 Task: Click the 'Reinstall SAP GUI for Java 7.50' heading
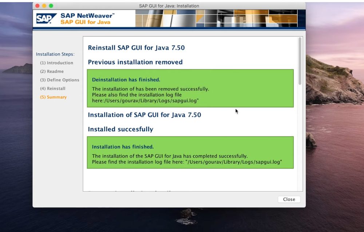click(136, 48)
